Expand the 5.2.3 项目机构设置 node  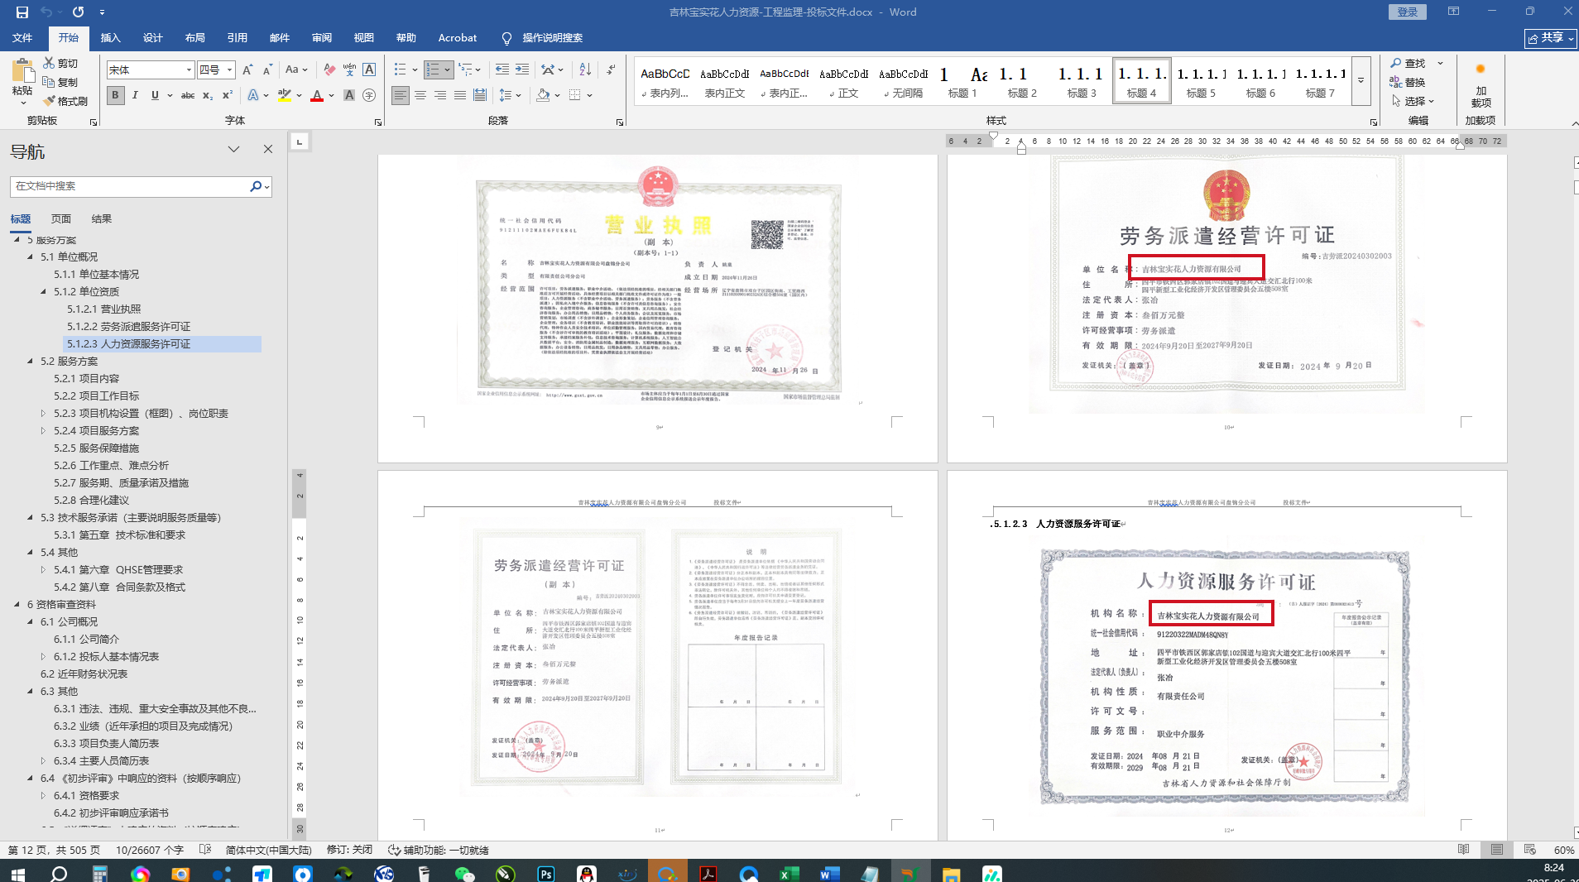pos(44,414)
